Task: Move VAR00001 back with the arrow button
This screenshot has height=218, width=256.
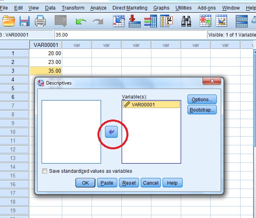Action: (x=111, y=132)
